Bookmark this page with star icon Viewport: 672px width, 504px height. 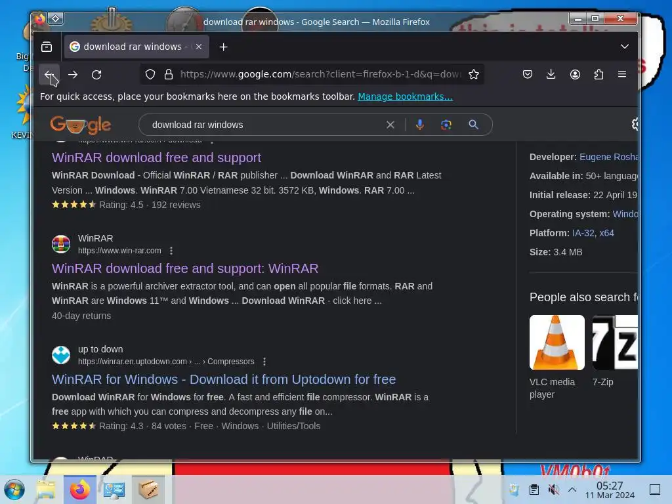coord(474,75)
